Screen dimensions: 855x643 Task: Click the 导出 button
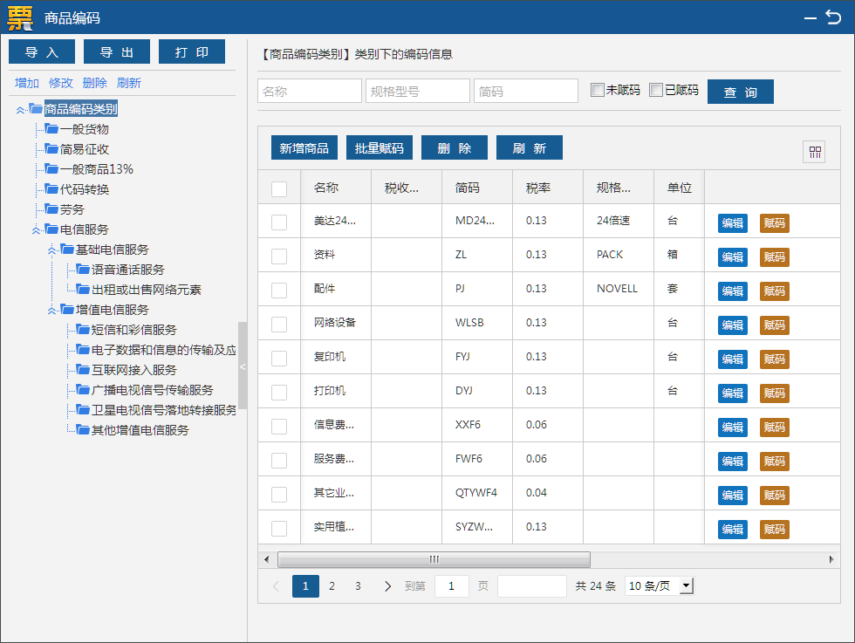click(117, 51)
